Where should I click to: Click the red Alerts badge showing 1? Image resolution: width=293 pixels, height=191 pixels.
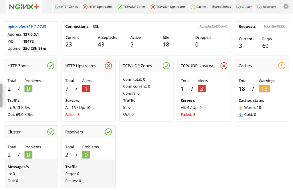tap(86, 89)
